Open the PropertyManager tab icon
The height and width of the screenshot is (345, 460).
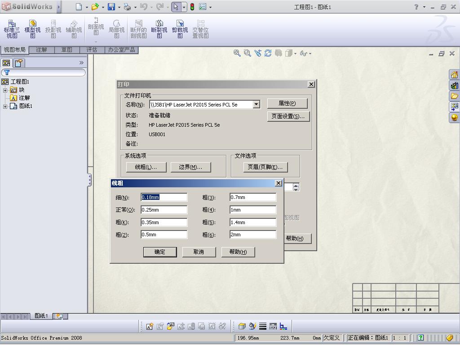point(19,63)
